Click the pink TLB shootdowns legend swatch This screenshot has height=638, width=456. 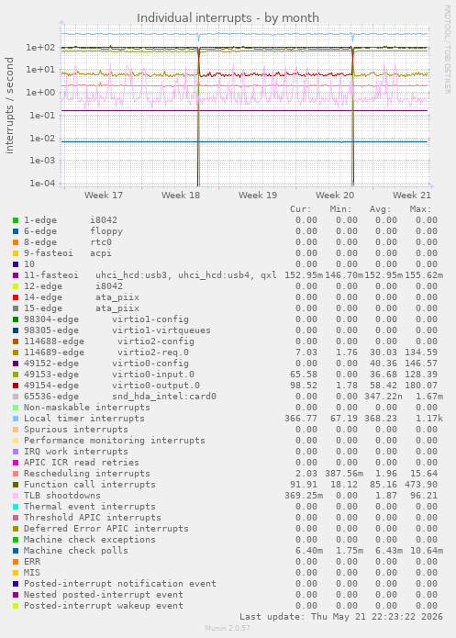[x=16, y=496]
